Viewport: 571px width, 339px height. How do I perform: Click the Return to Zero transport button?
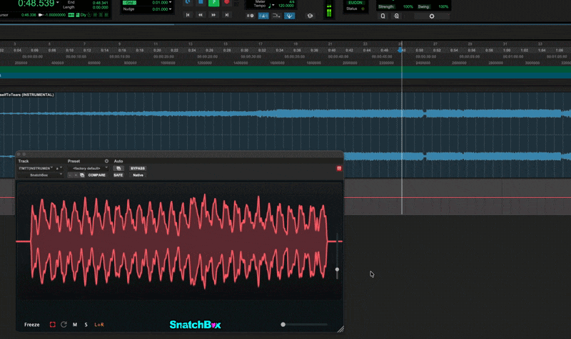click(x=187, y=14)
